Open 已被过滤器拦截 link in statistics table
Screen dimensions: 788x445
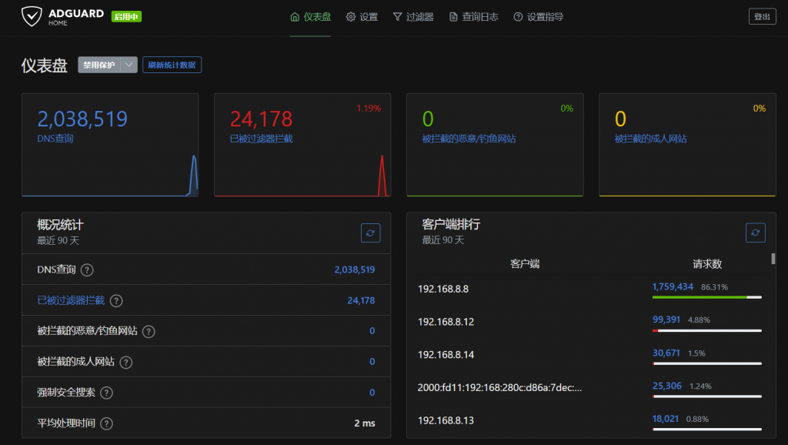71,300
